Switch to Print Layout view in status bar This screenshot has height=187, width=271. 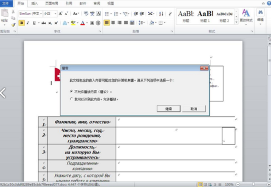point(200,184)
